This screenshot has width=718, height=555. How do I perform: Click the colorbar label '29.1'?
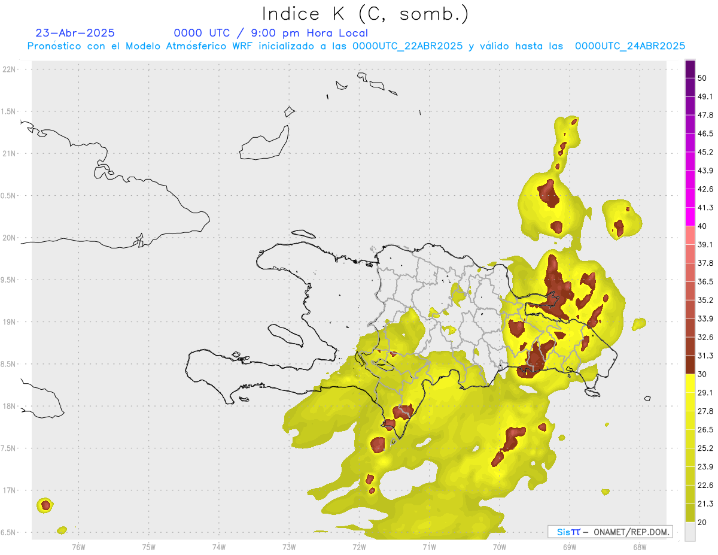click(705, 393)
